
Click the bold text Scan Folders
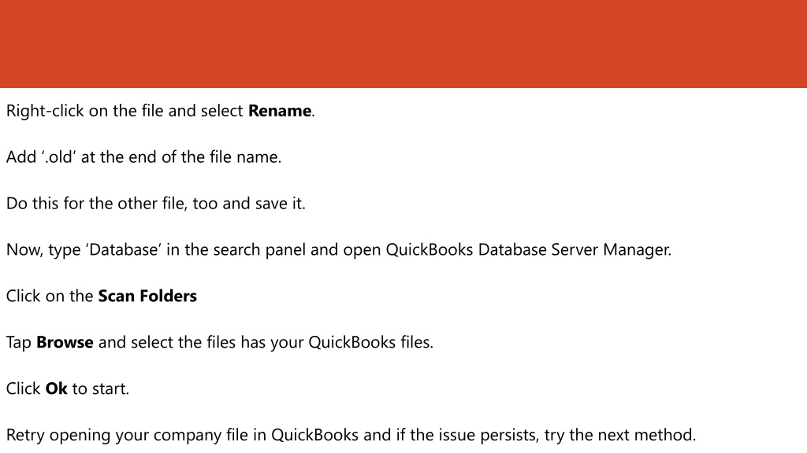pos(147,296)
